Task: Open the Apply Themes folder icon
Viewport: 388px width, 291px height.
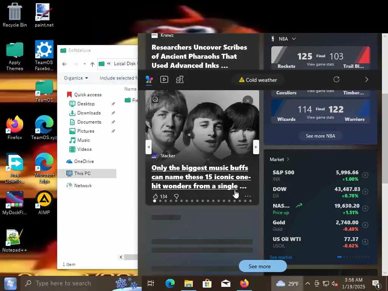Action: pyautogui.click(x=15, y=56)
